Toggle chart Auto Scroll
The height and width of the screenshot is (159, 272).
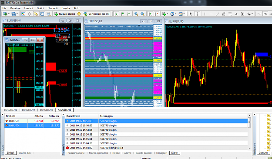[x=150, y=14]
